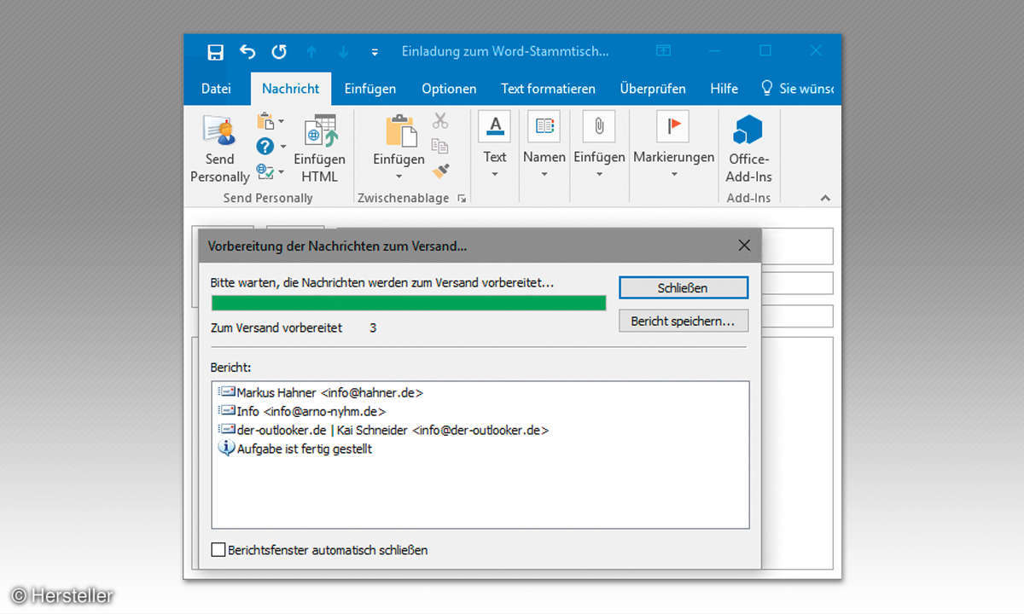Open the Hilfe ribbon tab
This screenshot has height=614, width=1024.
pyautogui.click(x=724, y=89)
